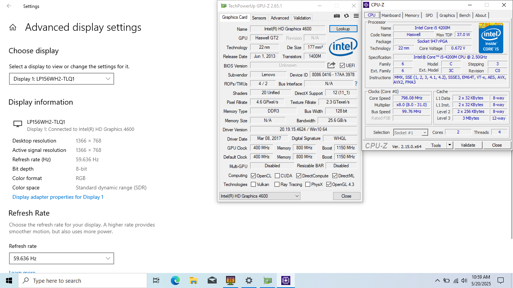Open Microsoft Edge from the taskbar
The image size is (513, 288).
click(x=175, y=280)
